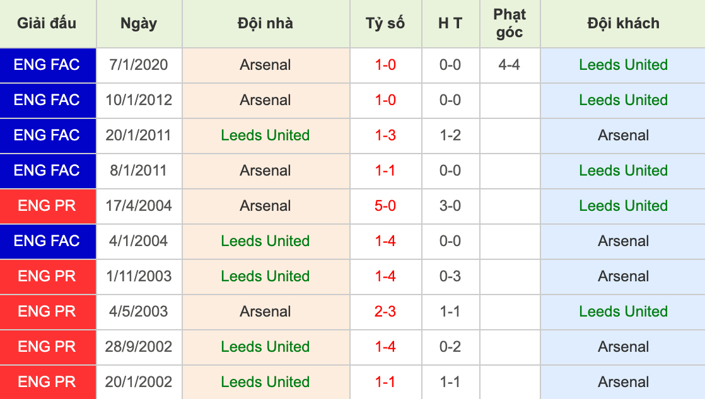Click the 1-1 score for 20/1/2002
Viewport: 705px width, 399px height.
[385, 382]
